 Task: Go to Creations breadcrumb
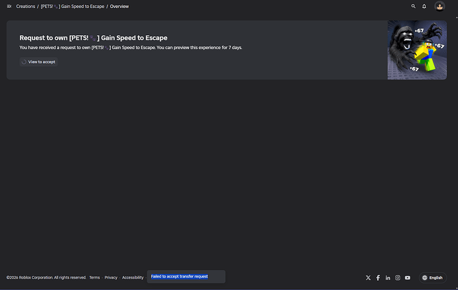pos(25,7)
